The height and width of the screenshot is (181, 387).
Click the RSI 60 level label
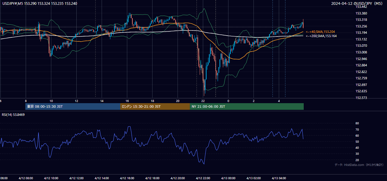coord(357,135)
